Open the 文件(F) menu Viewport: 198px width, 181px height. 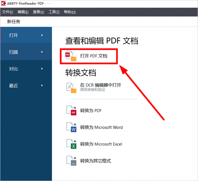pyautogui.click(x=7, y=12)
